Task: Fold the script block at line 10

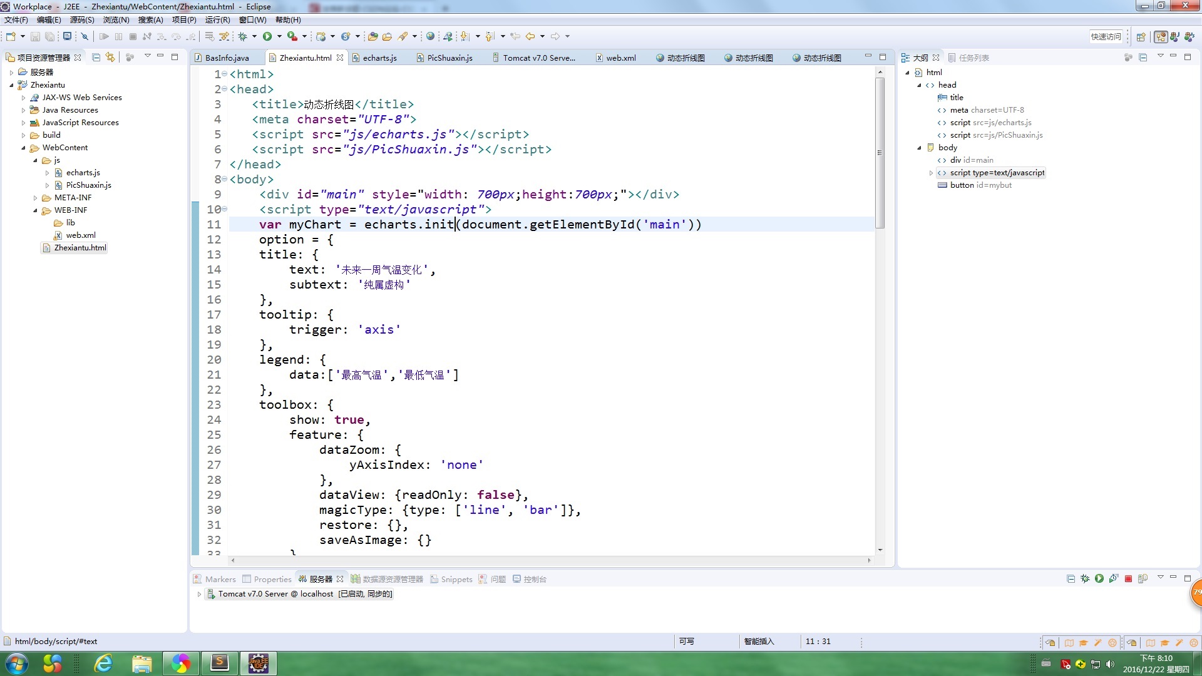Action: (x=225, y=209)
